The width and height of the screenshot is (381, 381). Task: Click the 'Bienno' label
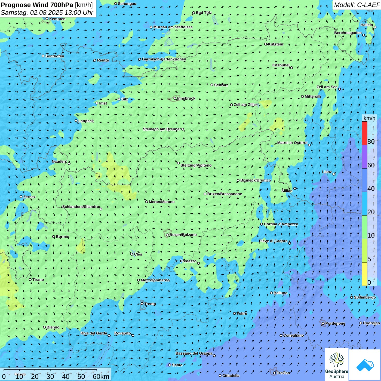pyautogui.click(x=53, y=327)
